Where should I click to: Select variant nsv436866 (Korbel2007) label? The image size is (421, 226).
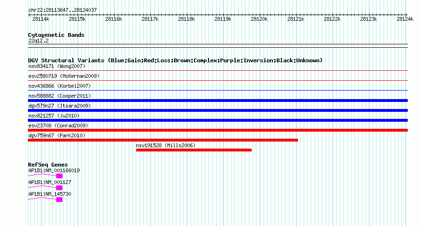click(x=60, y=86)
